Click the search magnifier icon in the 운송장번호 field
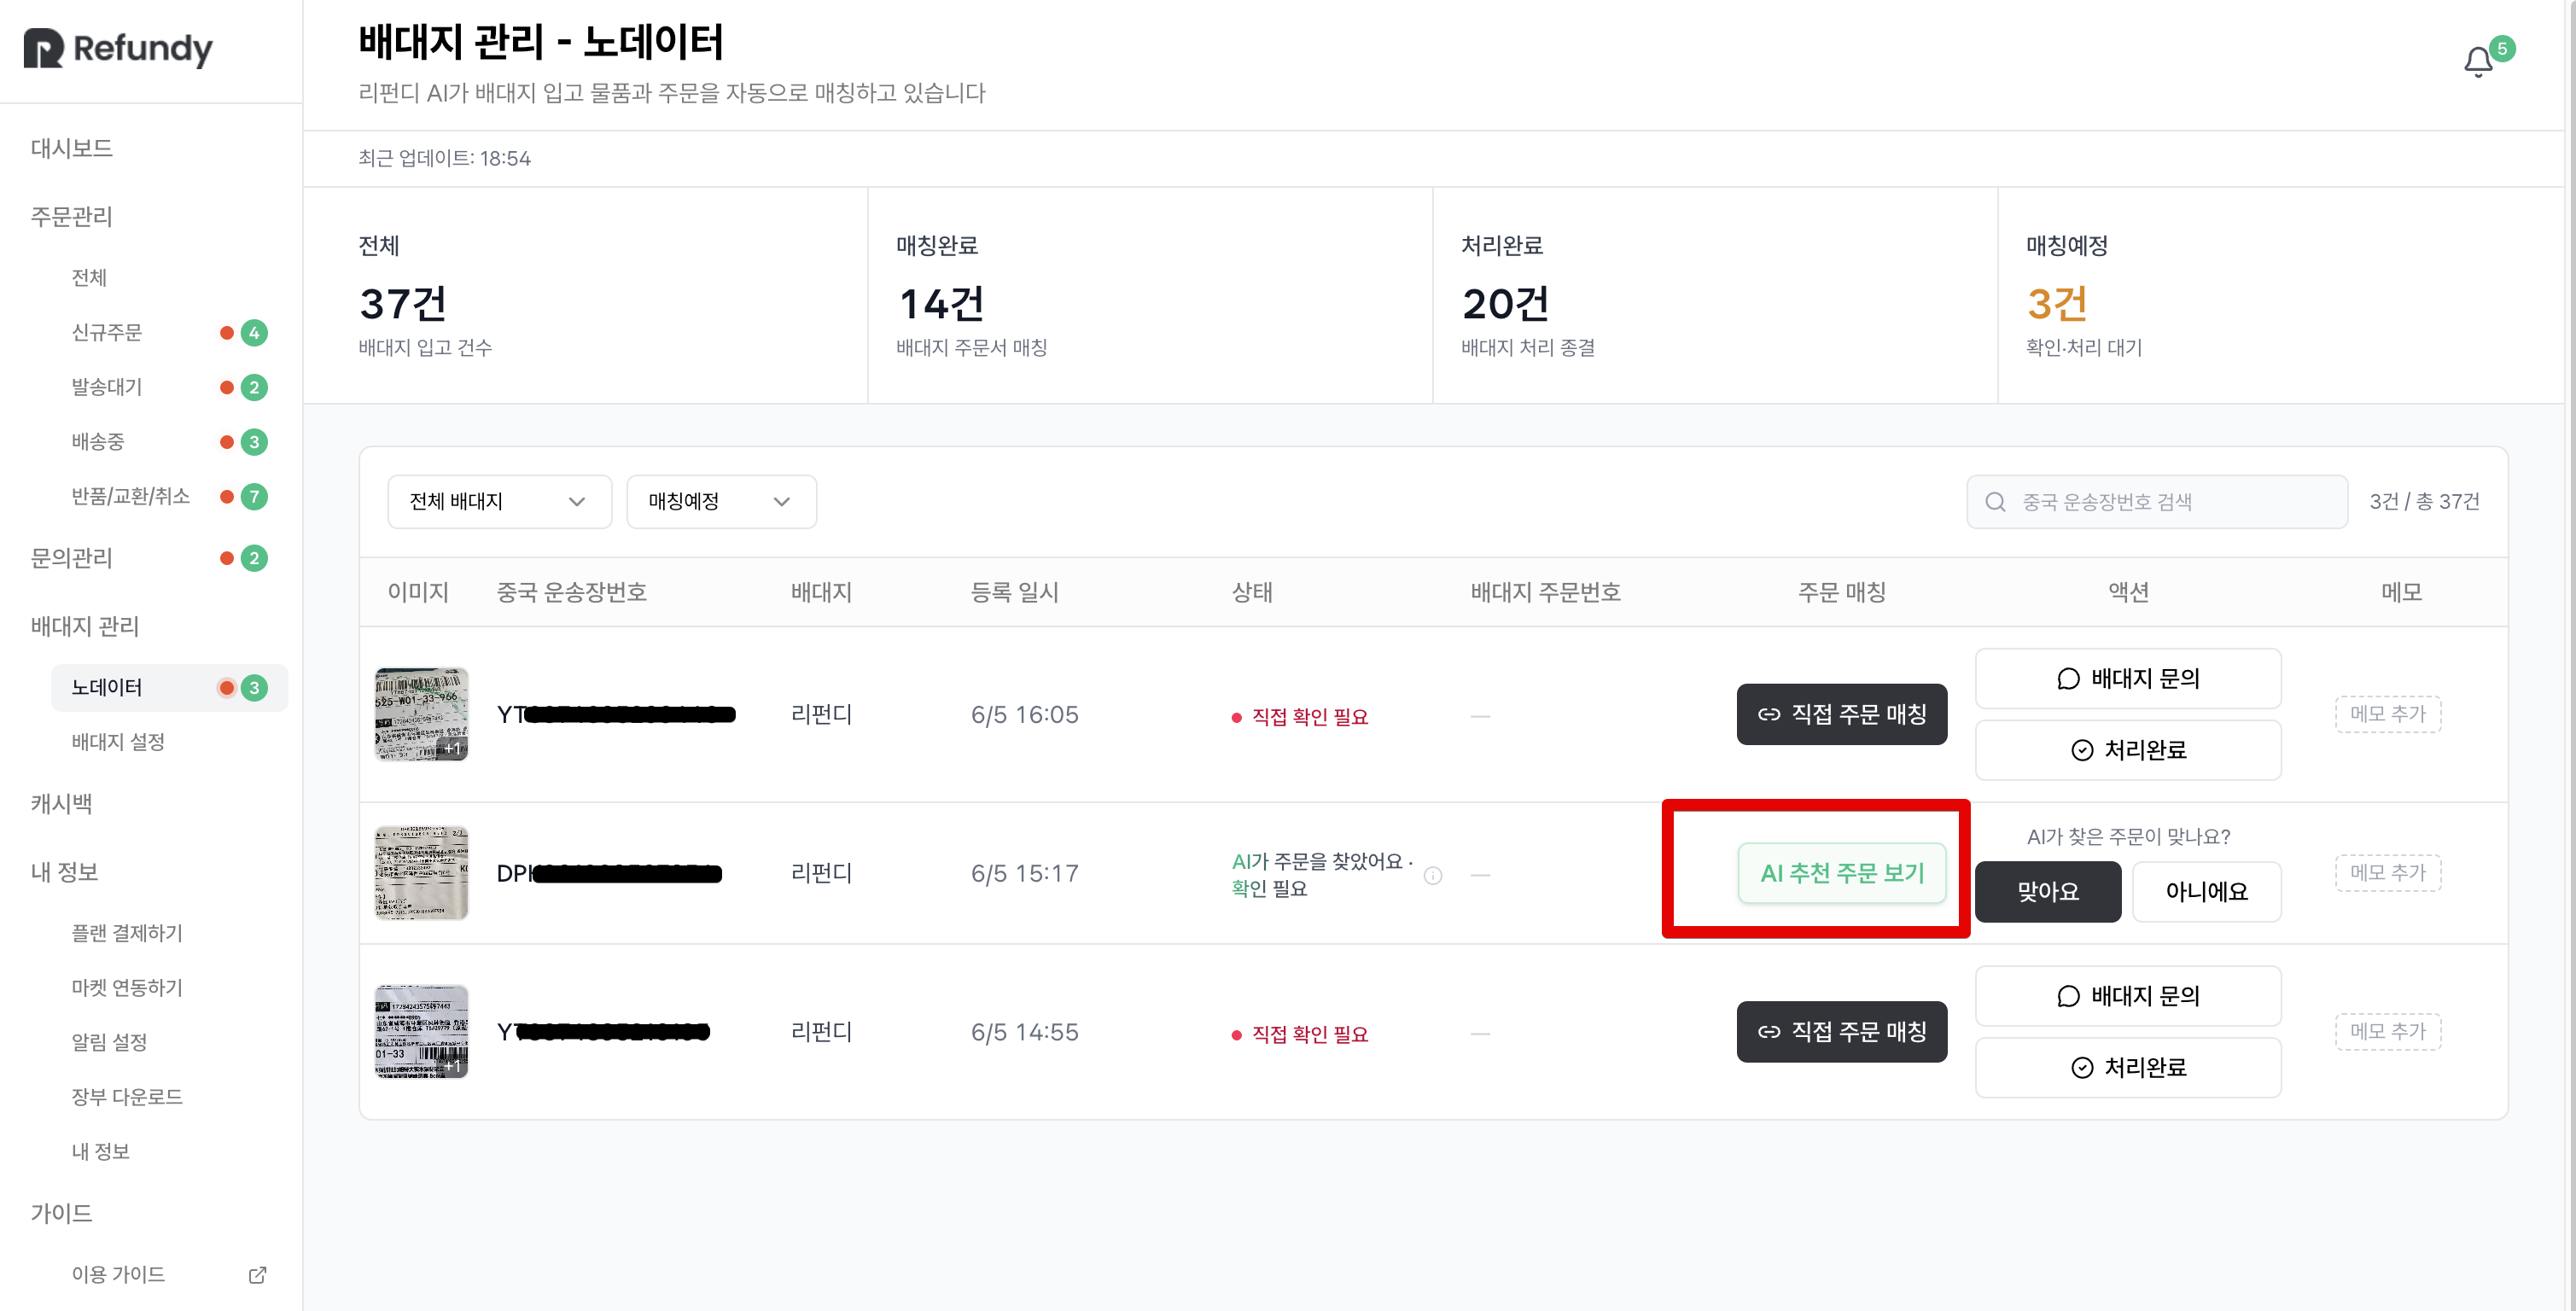 click(x=1995, y=502)
